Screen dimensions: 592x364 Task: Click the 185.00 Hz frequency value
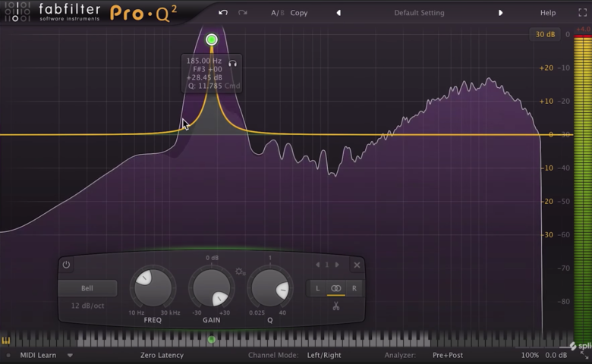click(204, 61)
